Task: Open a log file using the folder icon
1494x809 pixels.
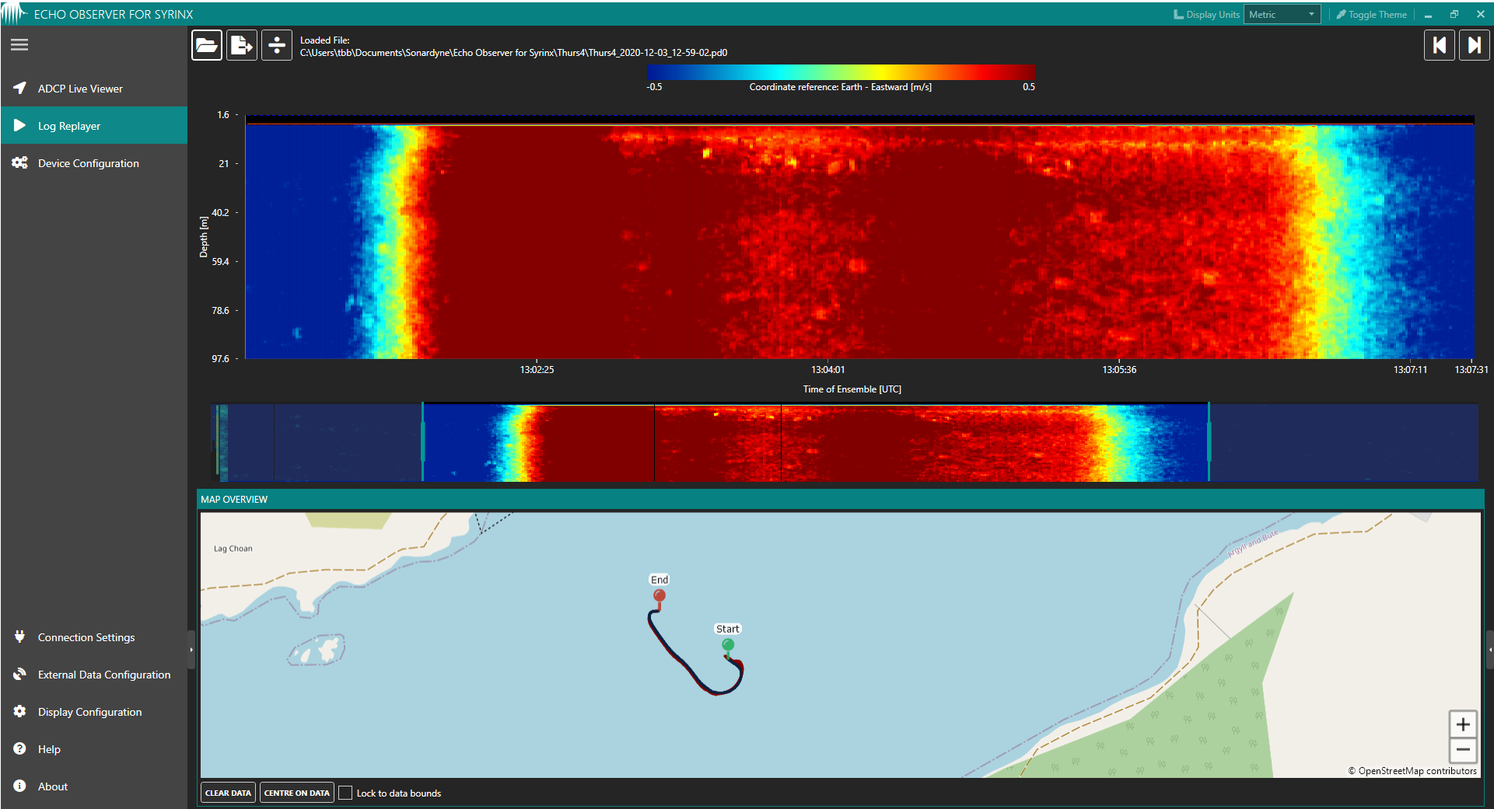Action: point(206,44)
